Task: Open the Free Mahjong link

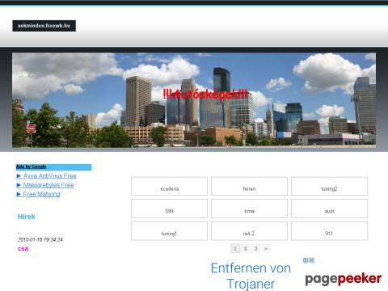Action: (x=41, y=194)
